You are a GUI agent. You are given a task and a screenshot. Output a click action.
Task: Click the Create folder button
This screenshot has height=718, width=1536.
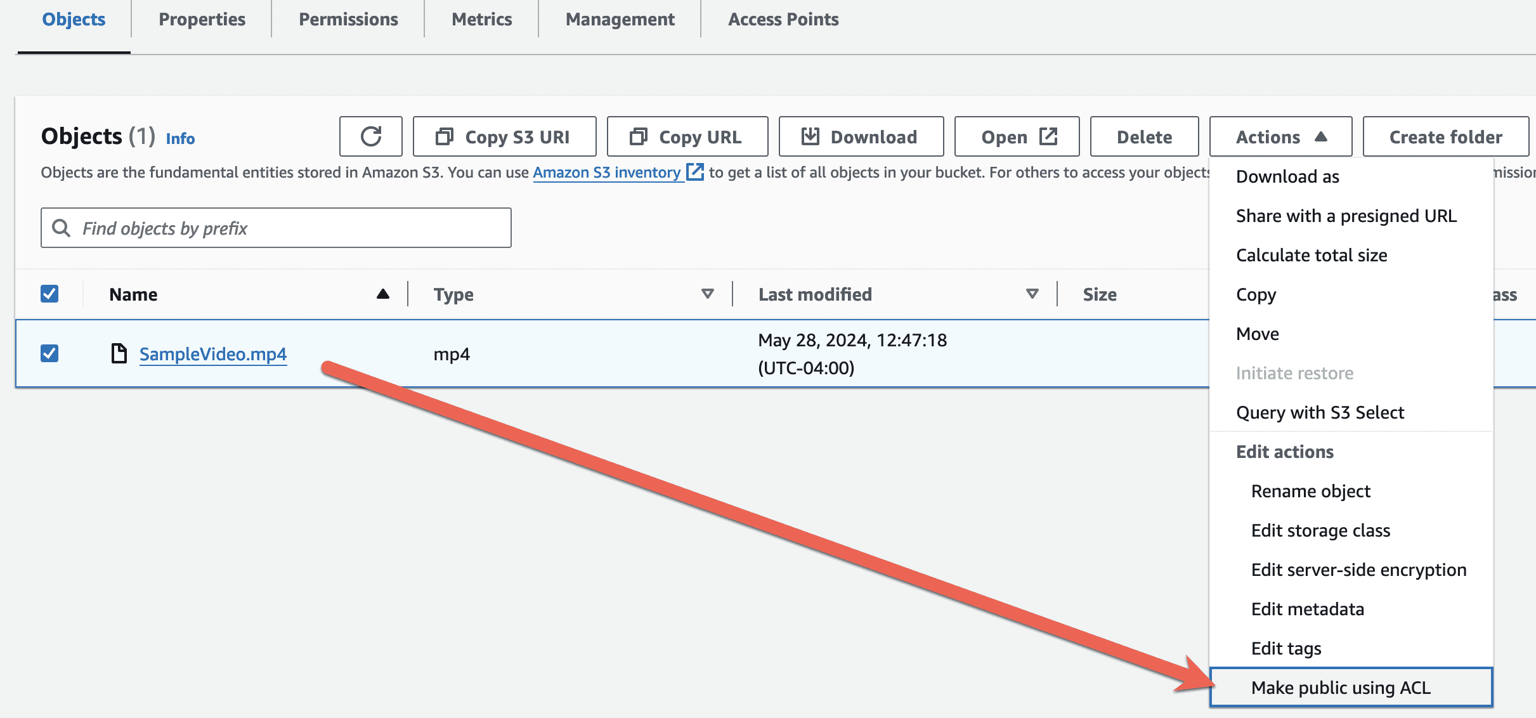coord(1445,136)
